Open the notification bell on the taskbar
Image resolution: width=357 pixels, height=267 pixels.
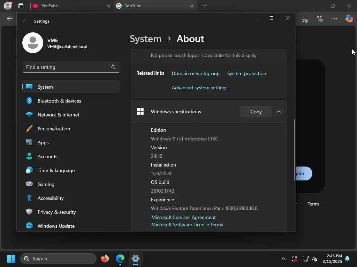pyautogui.click(x=348, y=259)
